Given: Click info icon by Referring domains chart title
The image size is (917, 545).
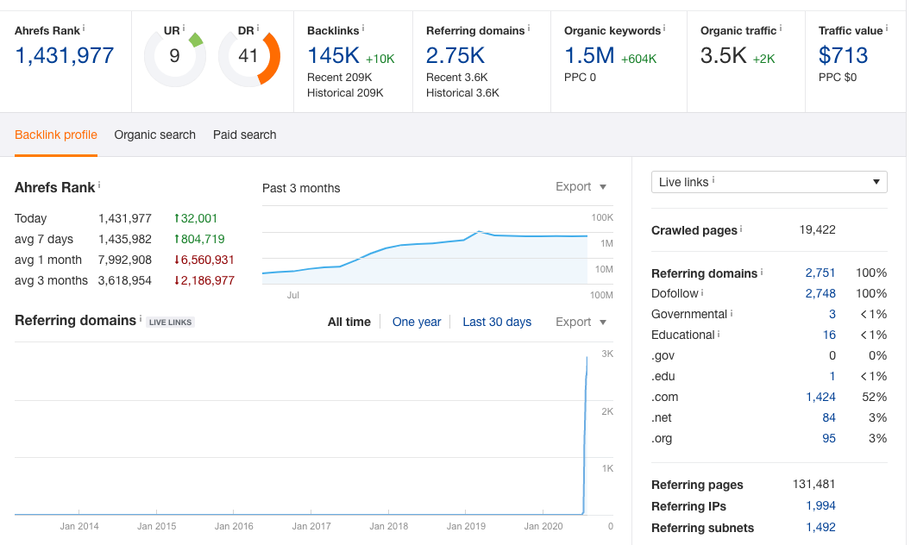Looking at the screenshot, I should coord(141,318).
